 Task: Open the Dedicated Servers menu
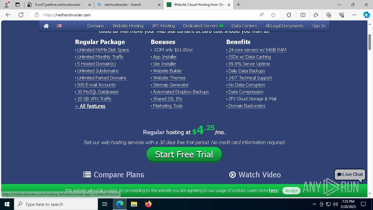[203, 26]
